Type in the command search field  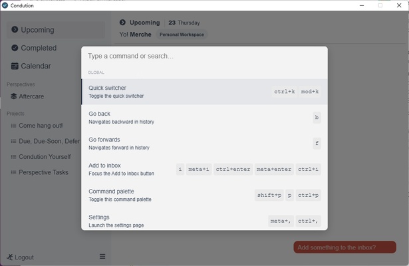pos(200,57)
